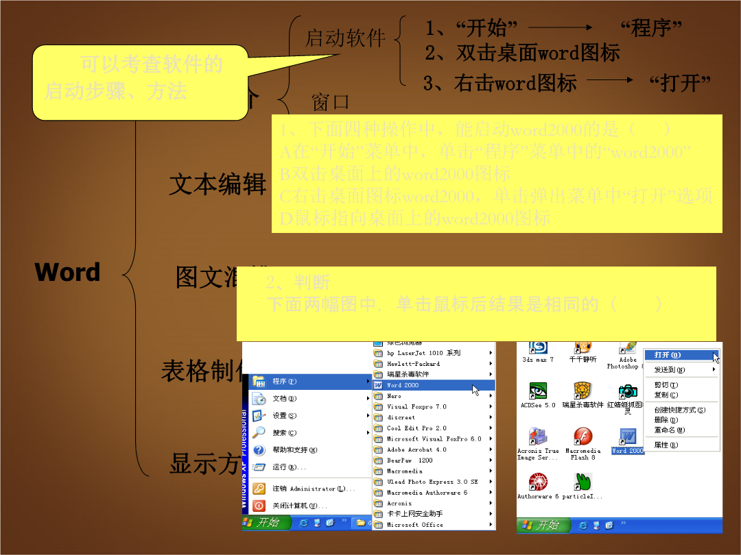The width and height of the screenshot is (741, 555).
Task: Click Show Desktop icon on desktop-icons screenshot taskbar
Action: pos(596,526)
